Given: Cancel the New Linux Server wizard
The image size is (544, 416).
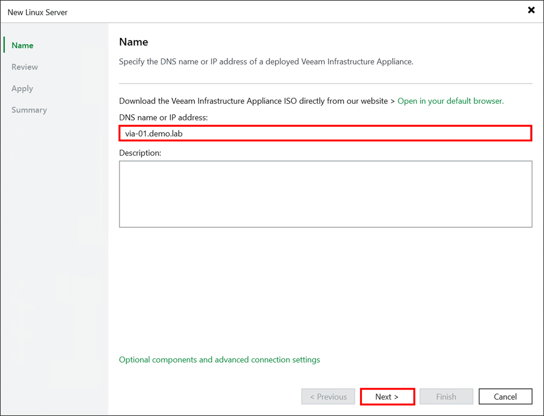Looking at the screenshot, I should click(x=506, y=396).
